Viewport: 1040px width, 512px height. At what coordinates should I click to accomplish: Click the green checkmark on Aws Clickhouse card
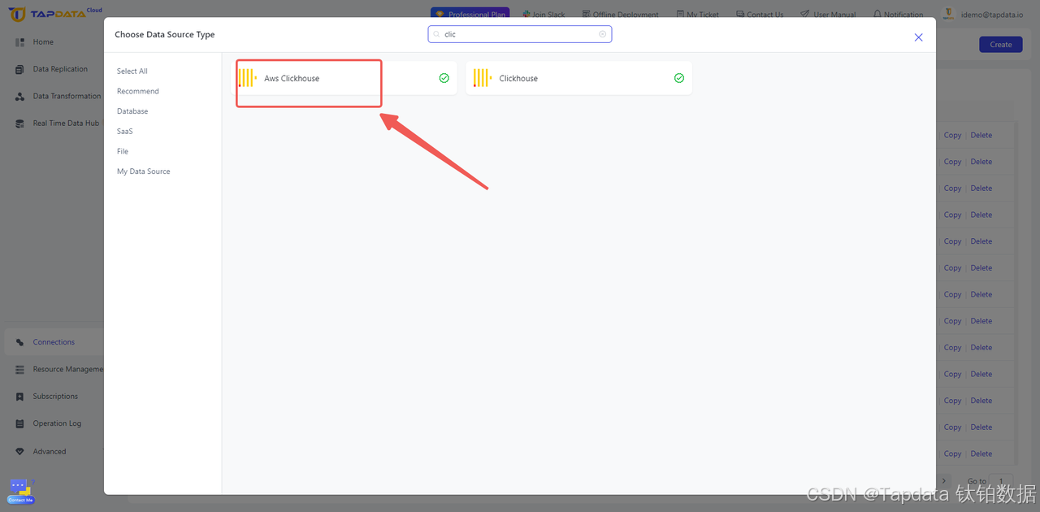click(x=444, y=78)
